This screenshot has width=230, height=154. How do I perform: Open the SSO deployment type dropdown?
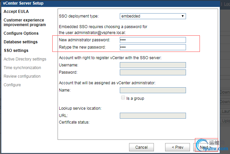pyautogui.click(x=153, y=16)
